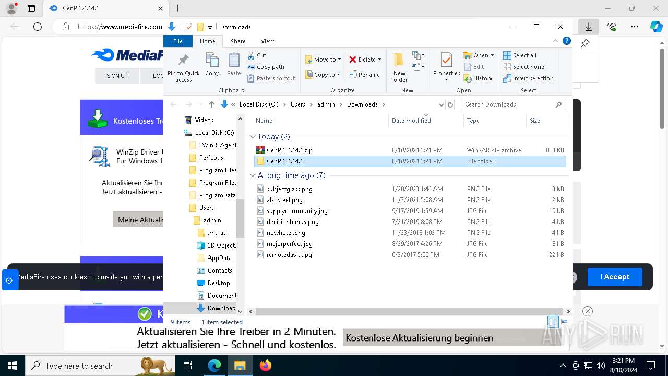Click Paste shortcut in ribbon
Image resolution: width=668 pixels, height=376 pixels.
pos(271,78)
